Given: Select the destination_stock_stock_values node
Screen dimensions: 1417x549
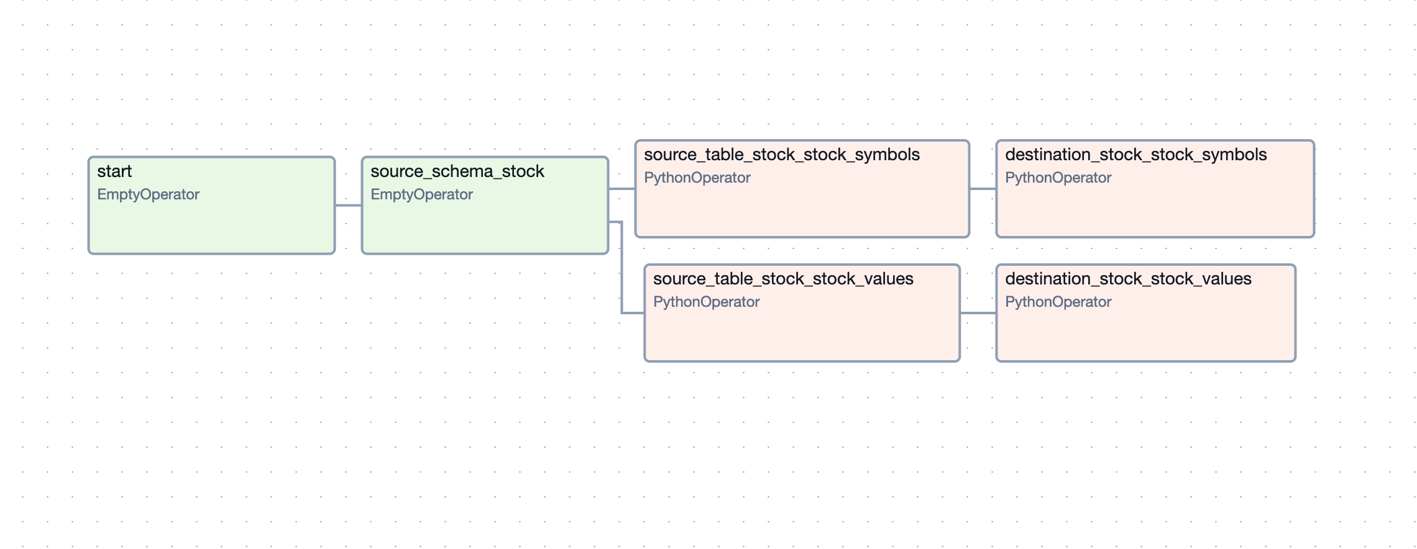Looking at the screenshot, I should 1146,313.
